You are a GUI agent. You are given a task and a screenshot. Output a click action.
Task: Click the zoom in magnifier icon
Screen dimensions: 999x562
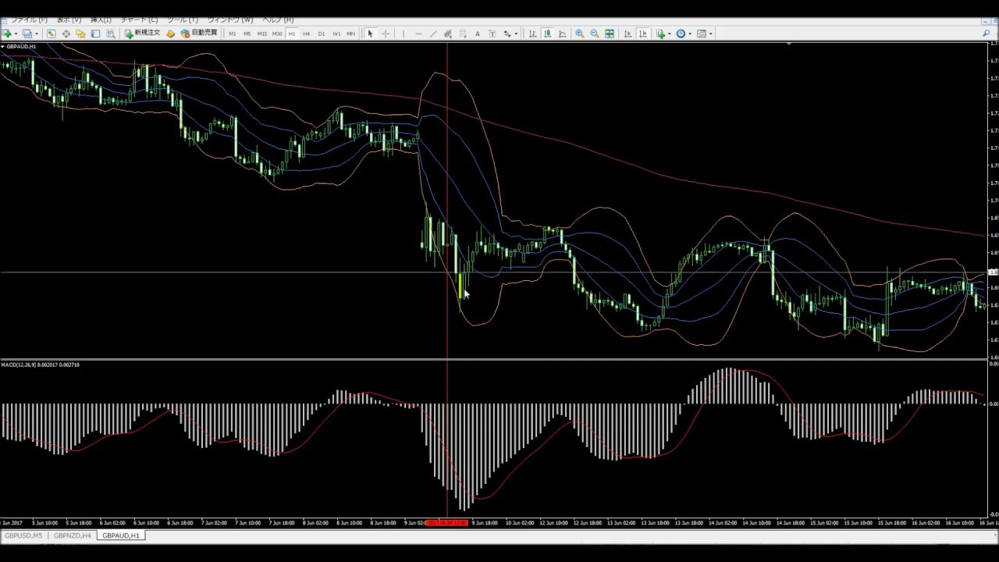pyautogui.click(x=579, y=34)
